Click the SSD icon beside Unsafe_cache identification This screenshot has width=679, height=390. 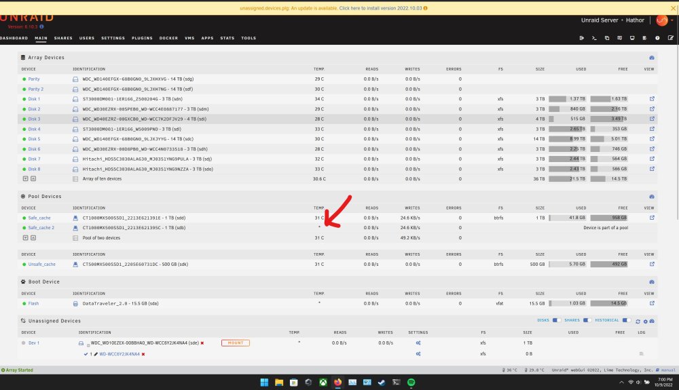75,264
